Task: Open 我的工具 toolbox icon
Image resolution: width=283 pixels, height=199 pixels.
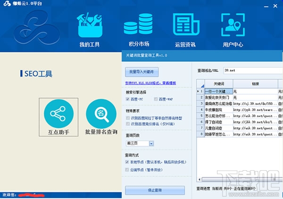Action: point(90,26)
